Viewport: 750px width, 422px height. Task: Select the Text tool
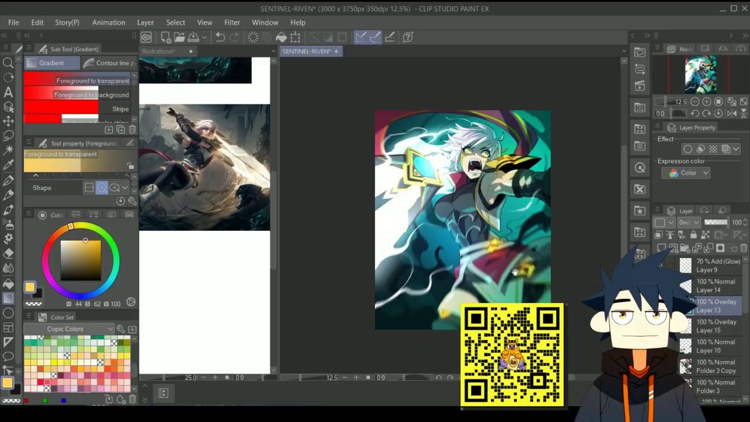pos(8,92)
